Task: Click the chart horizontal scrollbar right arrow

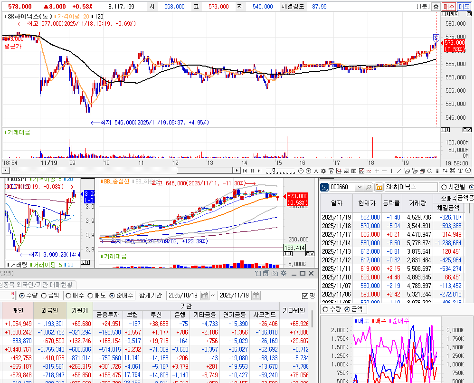Action: (x=237, y=171)
